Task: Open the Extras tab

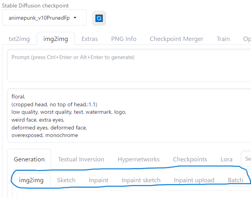Action: (90, 39)
